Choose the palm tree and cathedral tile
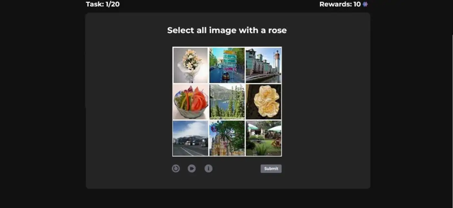Screen dimensions: 453x208 tap(227, 138)
